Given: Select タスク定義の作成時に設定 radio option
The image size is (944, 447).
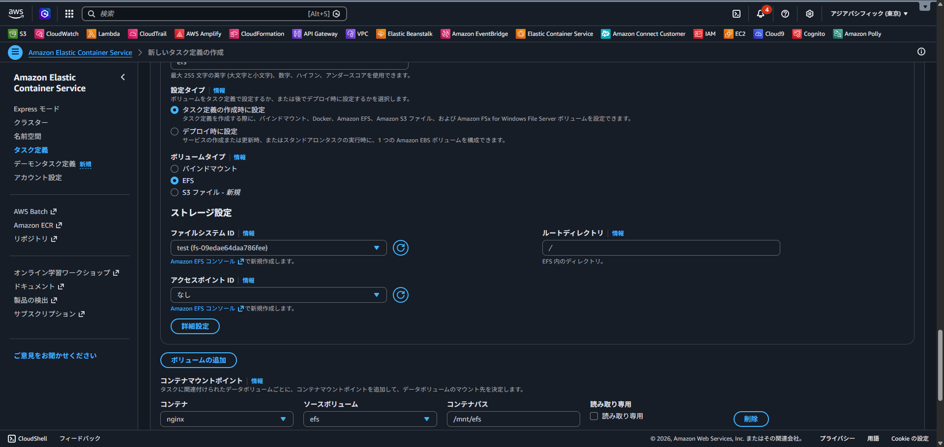Looking at the screenshot, I should coord(175,110).
